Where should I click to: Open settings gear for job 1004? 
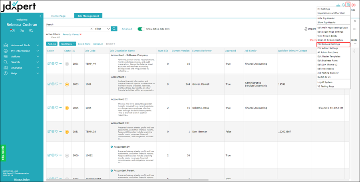(x=53, y=84)
